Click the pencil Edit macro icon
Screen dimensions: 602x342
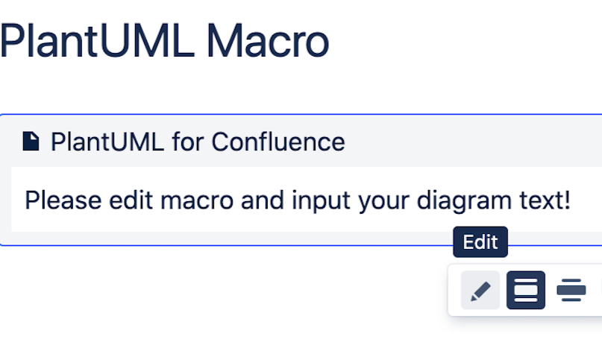[x=480, y=291]
